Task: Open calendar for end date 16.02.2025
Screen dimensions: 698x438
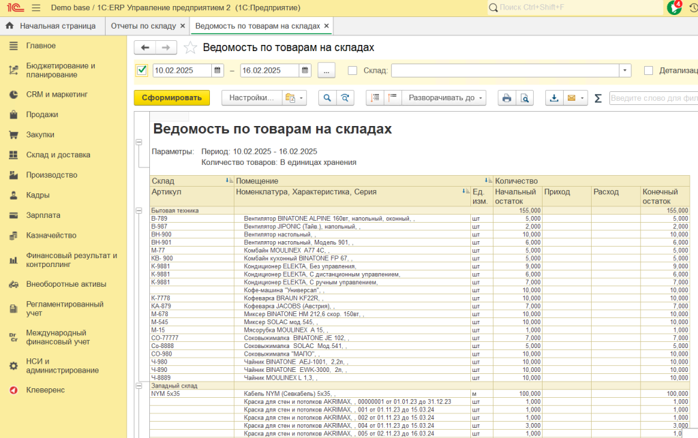Action: tap(305, 70)
